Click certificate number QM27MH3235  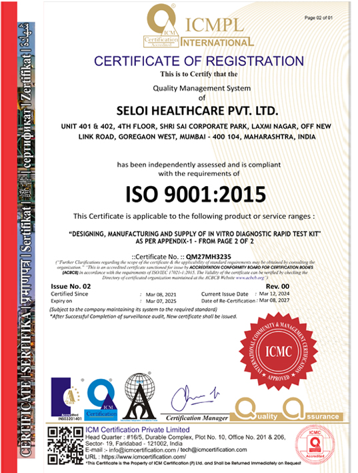[209, 257]
